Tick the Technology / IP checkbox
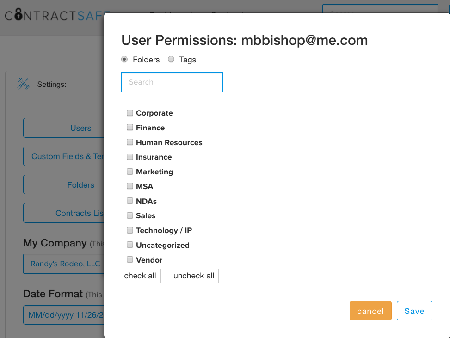Viewport: 450px width, 338px height. 130,230
